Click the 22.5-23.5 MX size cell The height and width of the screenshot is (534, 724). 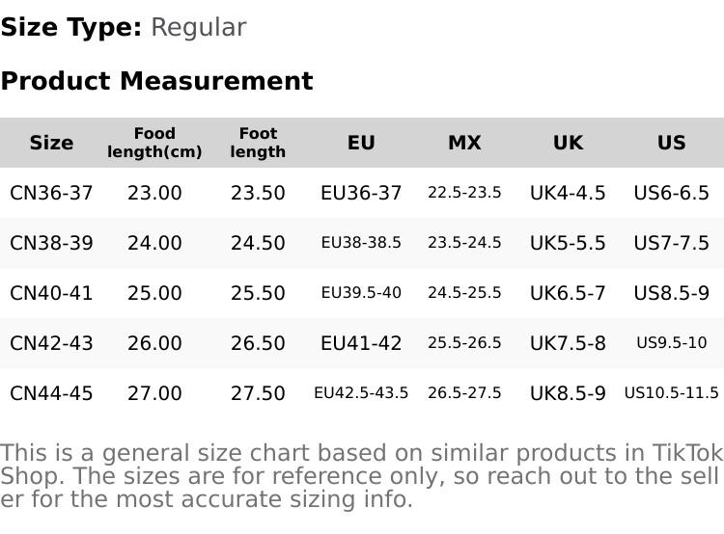[x=464, y=193]
